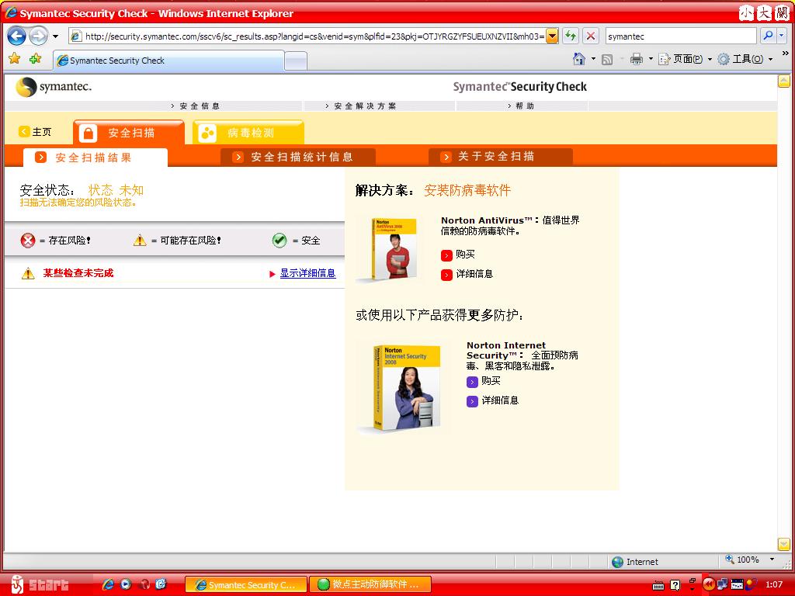The height and width of the screenshot is (596, 795).
Task: Expand hidden tray icons red arrow
Action: 708,584
